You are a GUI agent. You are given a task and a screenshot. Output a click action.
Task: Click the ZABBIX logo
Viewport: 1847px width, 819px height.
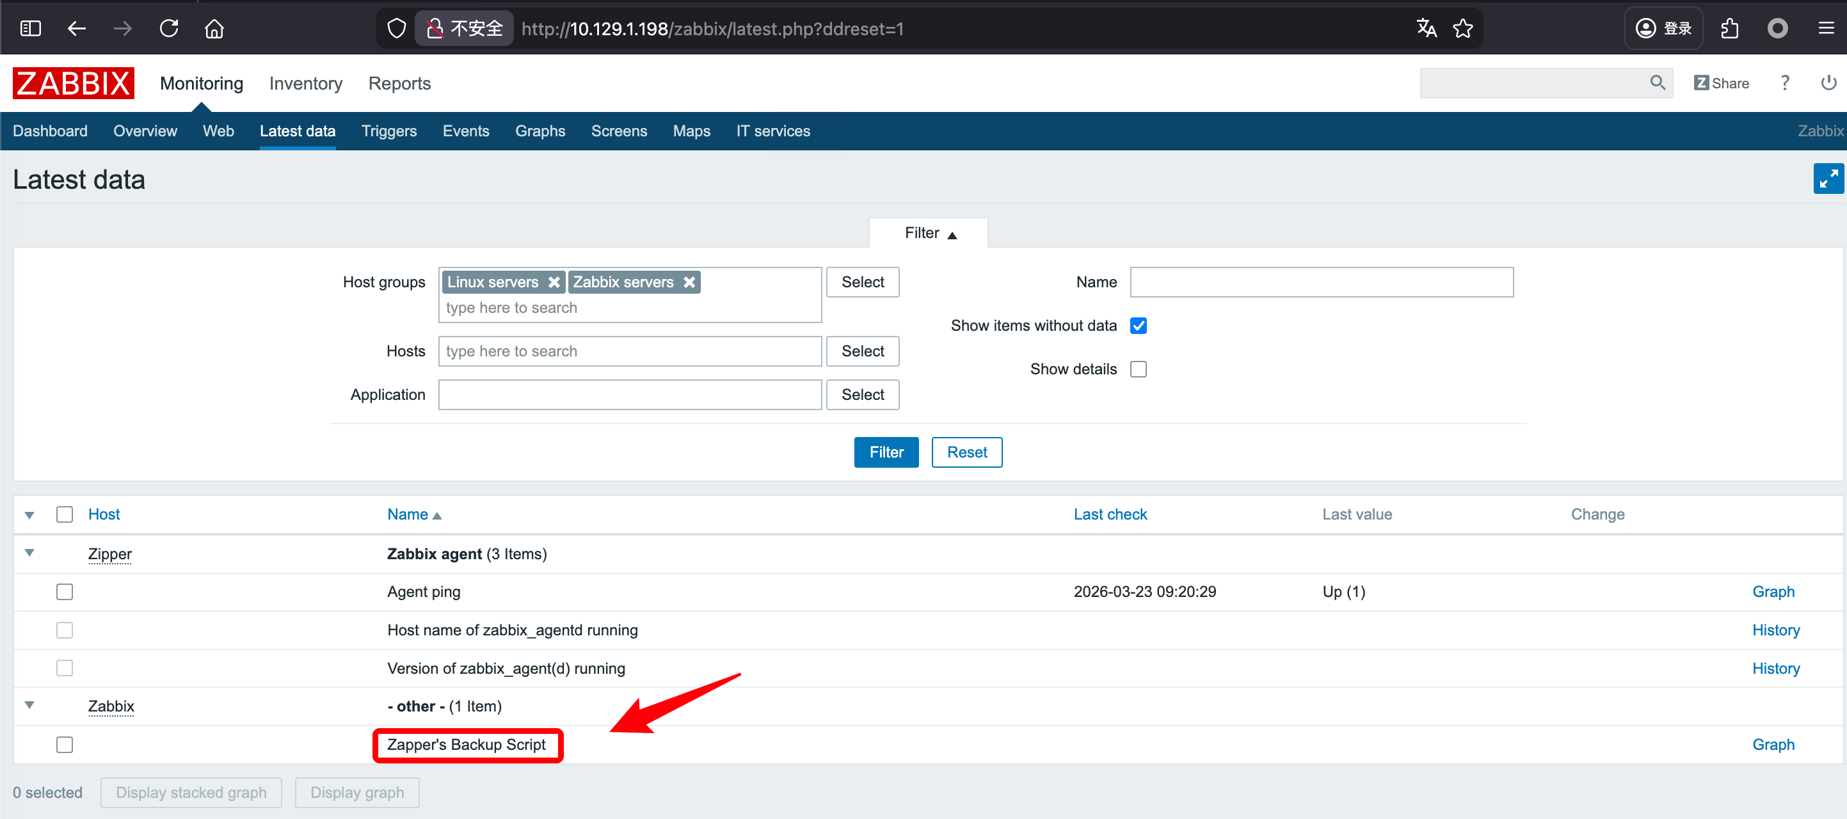click(x=73, y=83)
